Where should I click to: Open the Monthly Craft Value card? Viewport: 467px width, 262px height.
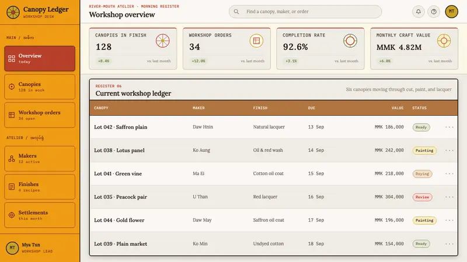click(414, 49)
